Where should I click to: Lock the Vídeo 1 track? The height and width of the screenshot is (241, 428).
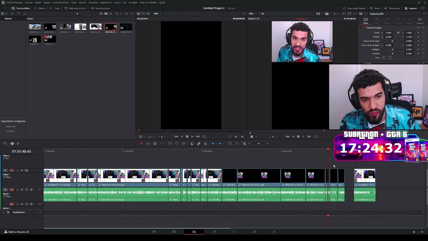(18, 170)
